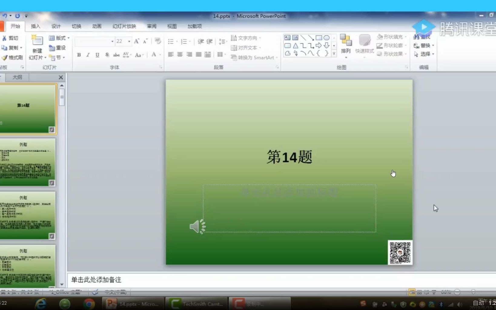Toggle text shadow formatting

tap(107, 55)
